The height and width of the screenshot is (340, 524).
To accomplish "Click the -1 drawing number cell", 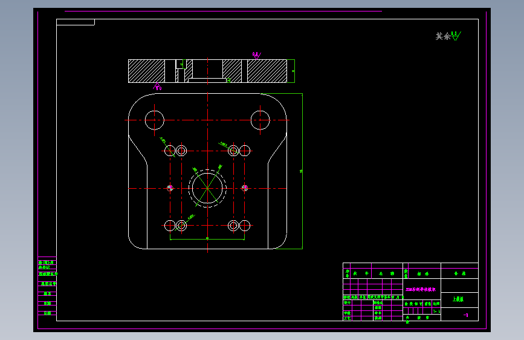I will [x=466, y=315].
